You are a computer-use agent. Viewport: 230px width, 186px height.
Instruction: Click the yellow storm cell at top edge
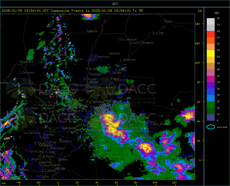(88, 16)
